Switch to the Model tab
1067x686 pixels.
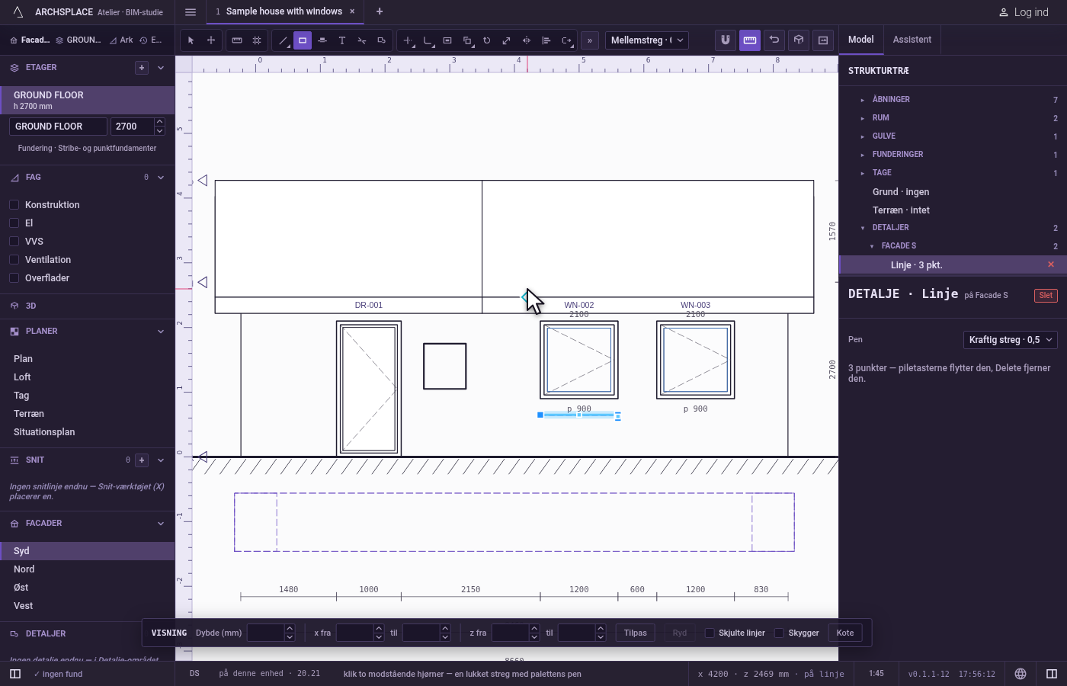(x=861, y=40)
